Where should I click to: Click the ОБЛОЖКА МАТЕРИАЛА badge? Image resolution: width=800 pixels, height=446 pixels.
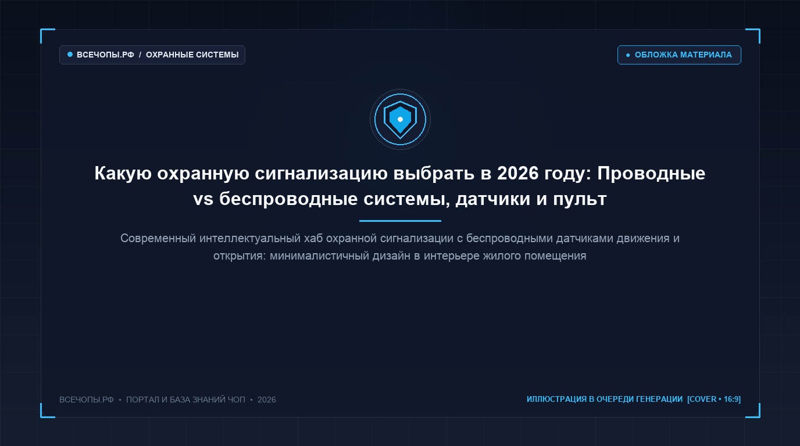[679, 55]
